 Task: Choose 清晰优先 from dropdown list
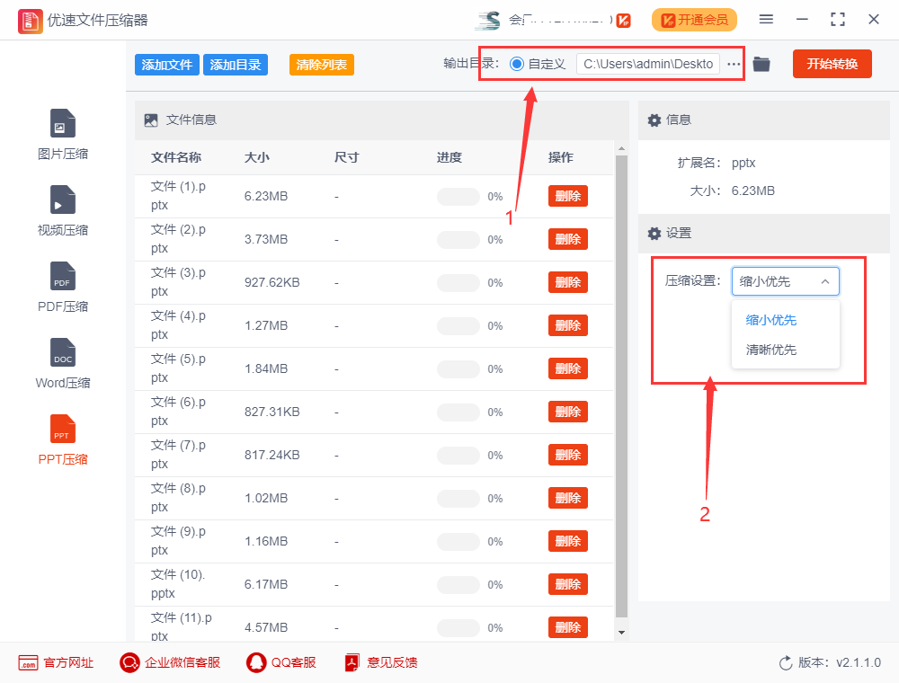[771, 350]
